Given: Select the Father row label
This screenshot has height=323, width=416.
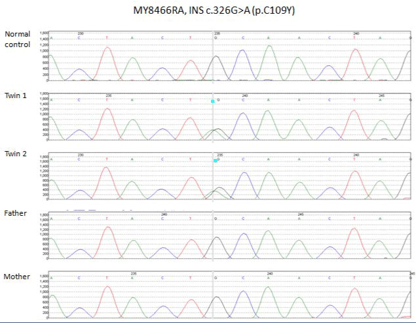Looking at the screenshot, I should coord(16,214).
